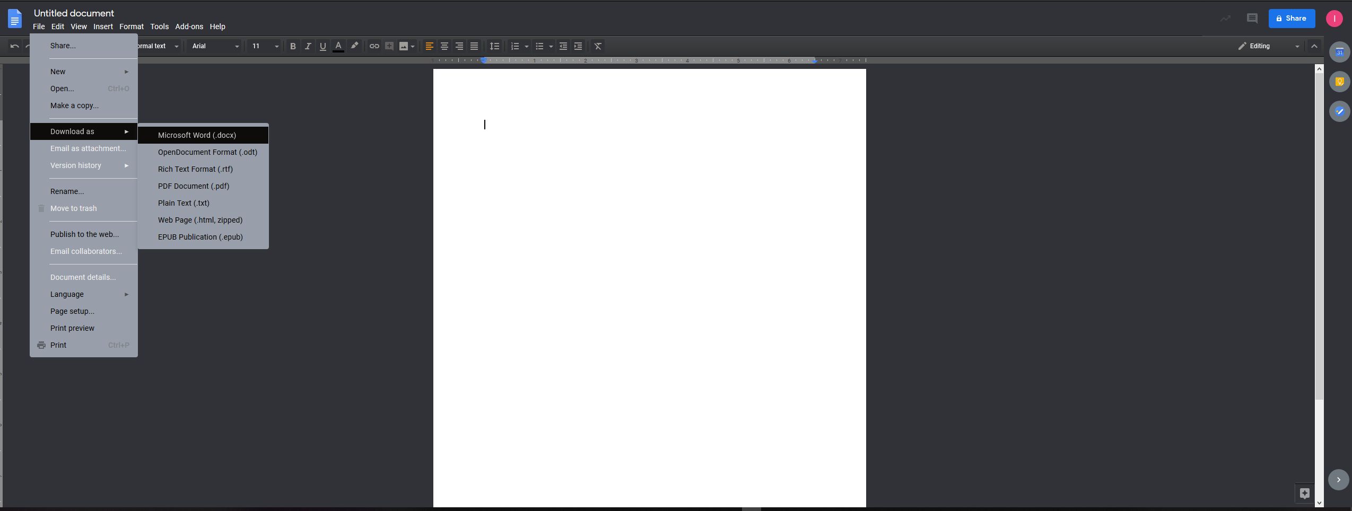
Task: Toggle center alignment
Action: [444, 46]
